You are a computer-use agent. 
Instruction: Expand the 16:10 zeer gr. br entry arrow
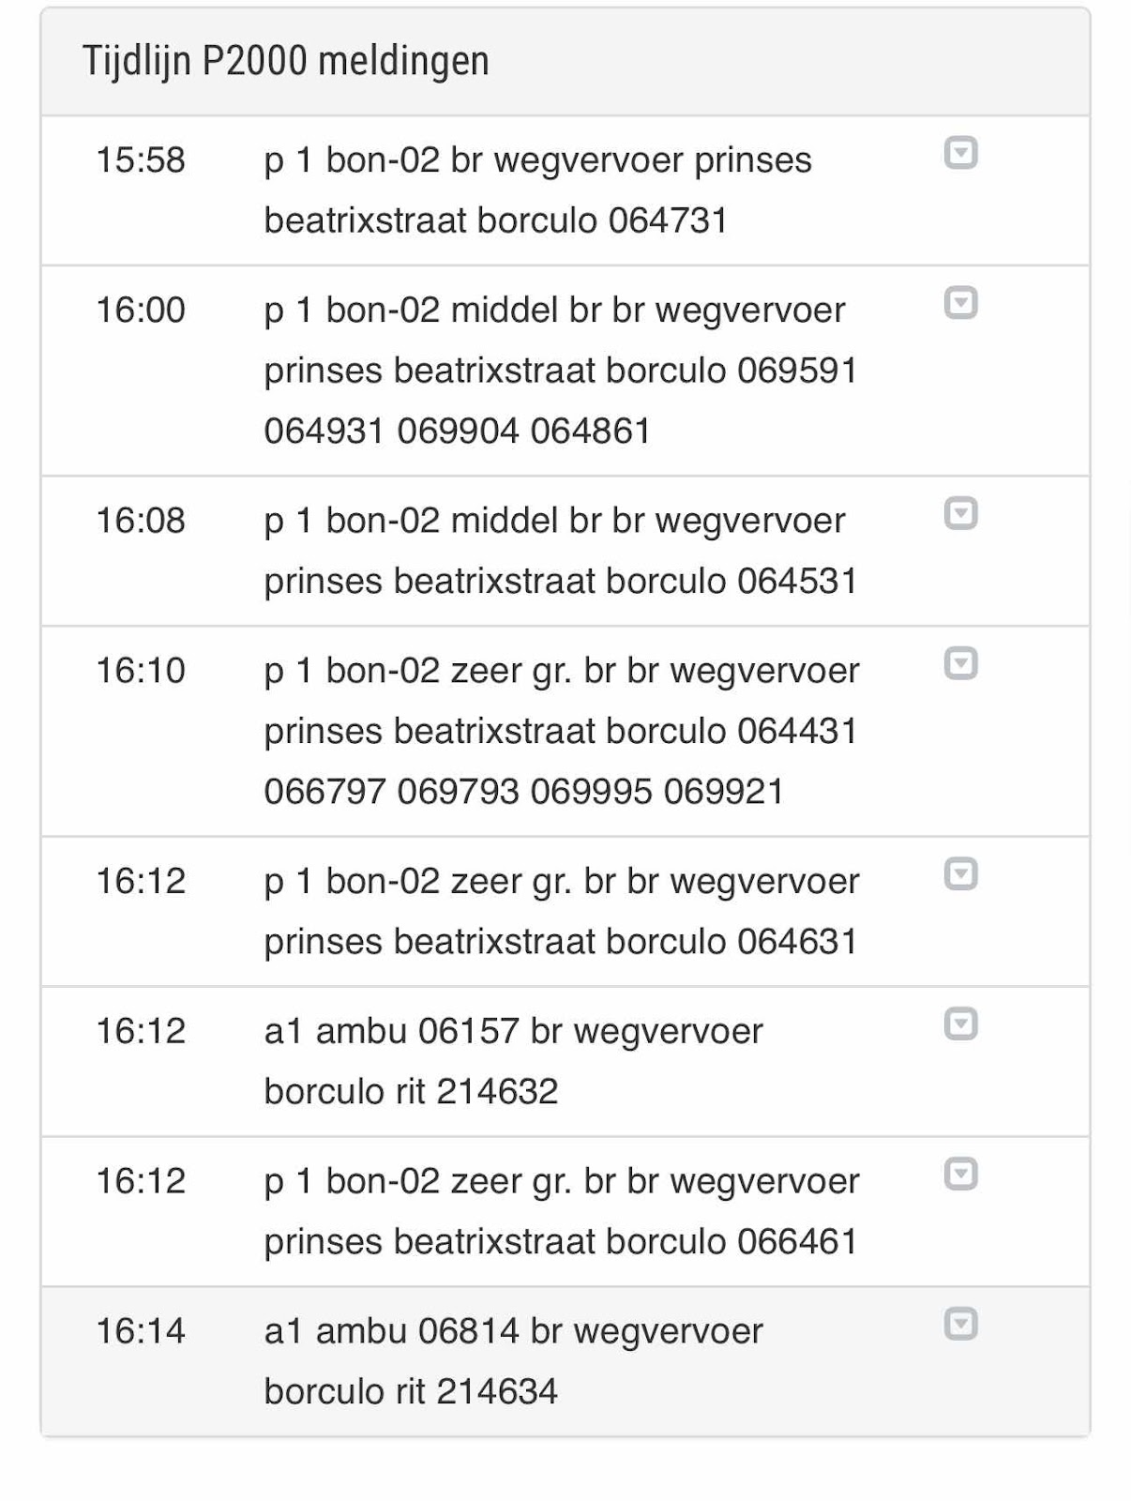tap(960, 662)
